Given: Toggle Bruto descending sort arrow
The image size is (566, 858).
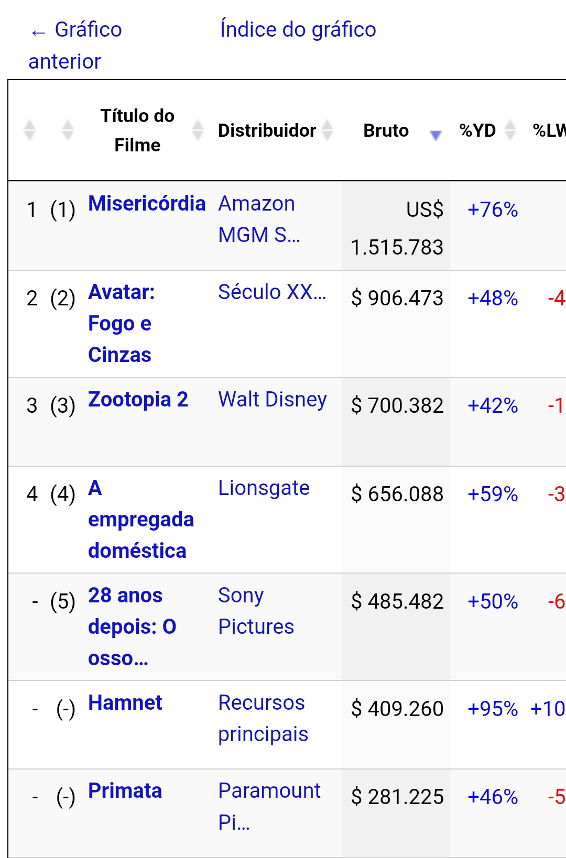Looking at the screenshot, I should pyautogui.click(x=436, y=136).
